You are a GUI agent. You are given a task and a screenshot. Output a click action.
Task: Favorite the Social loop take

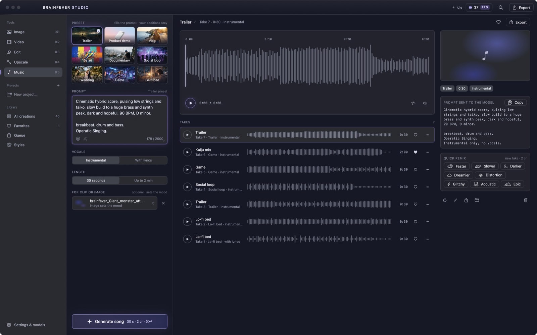pos(416,187)
